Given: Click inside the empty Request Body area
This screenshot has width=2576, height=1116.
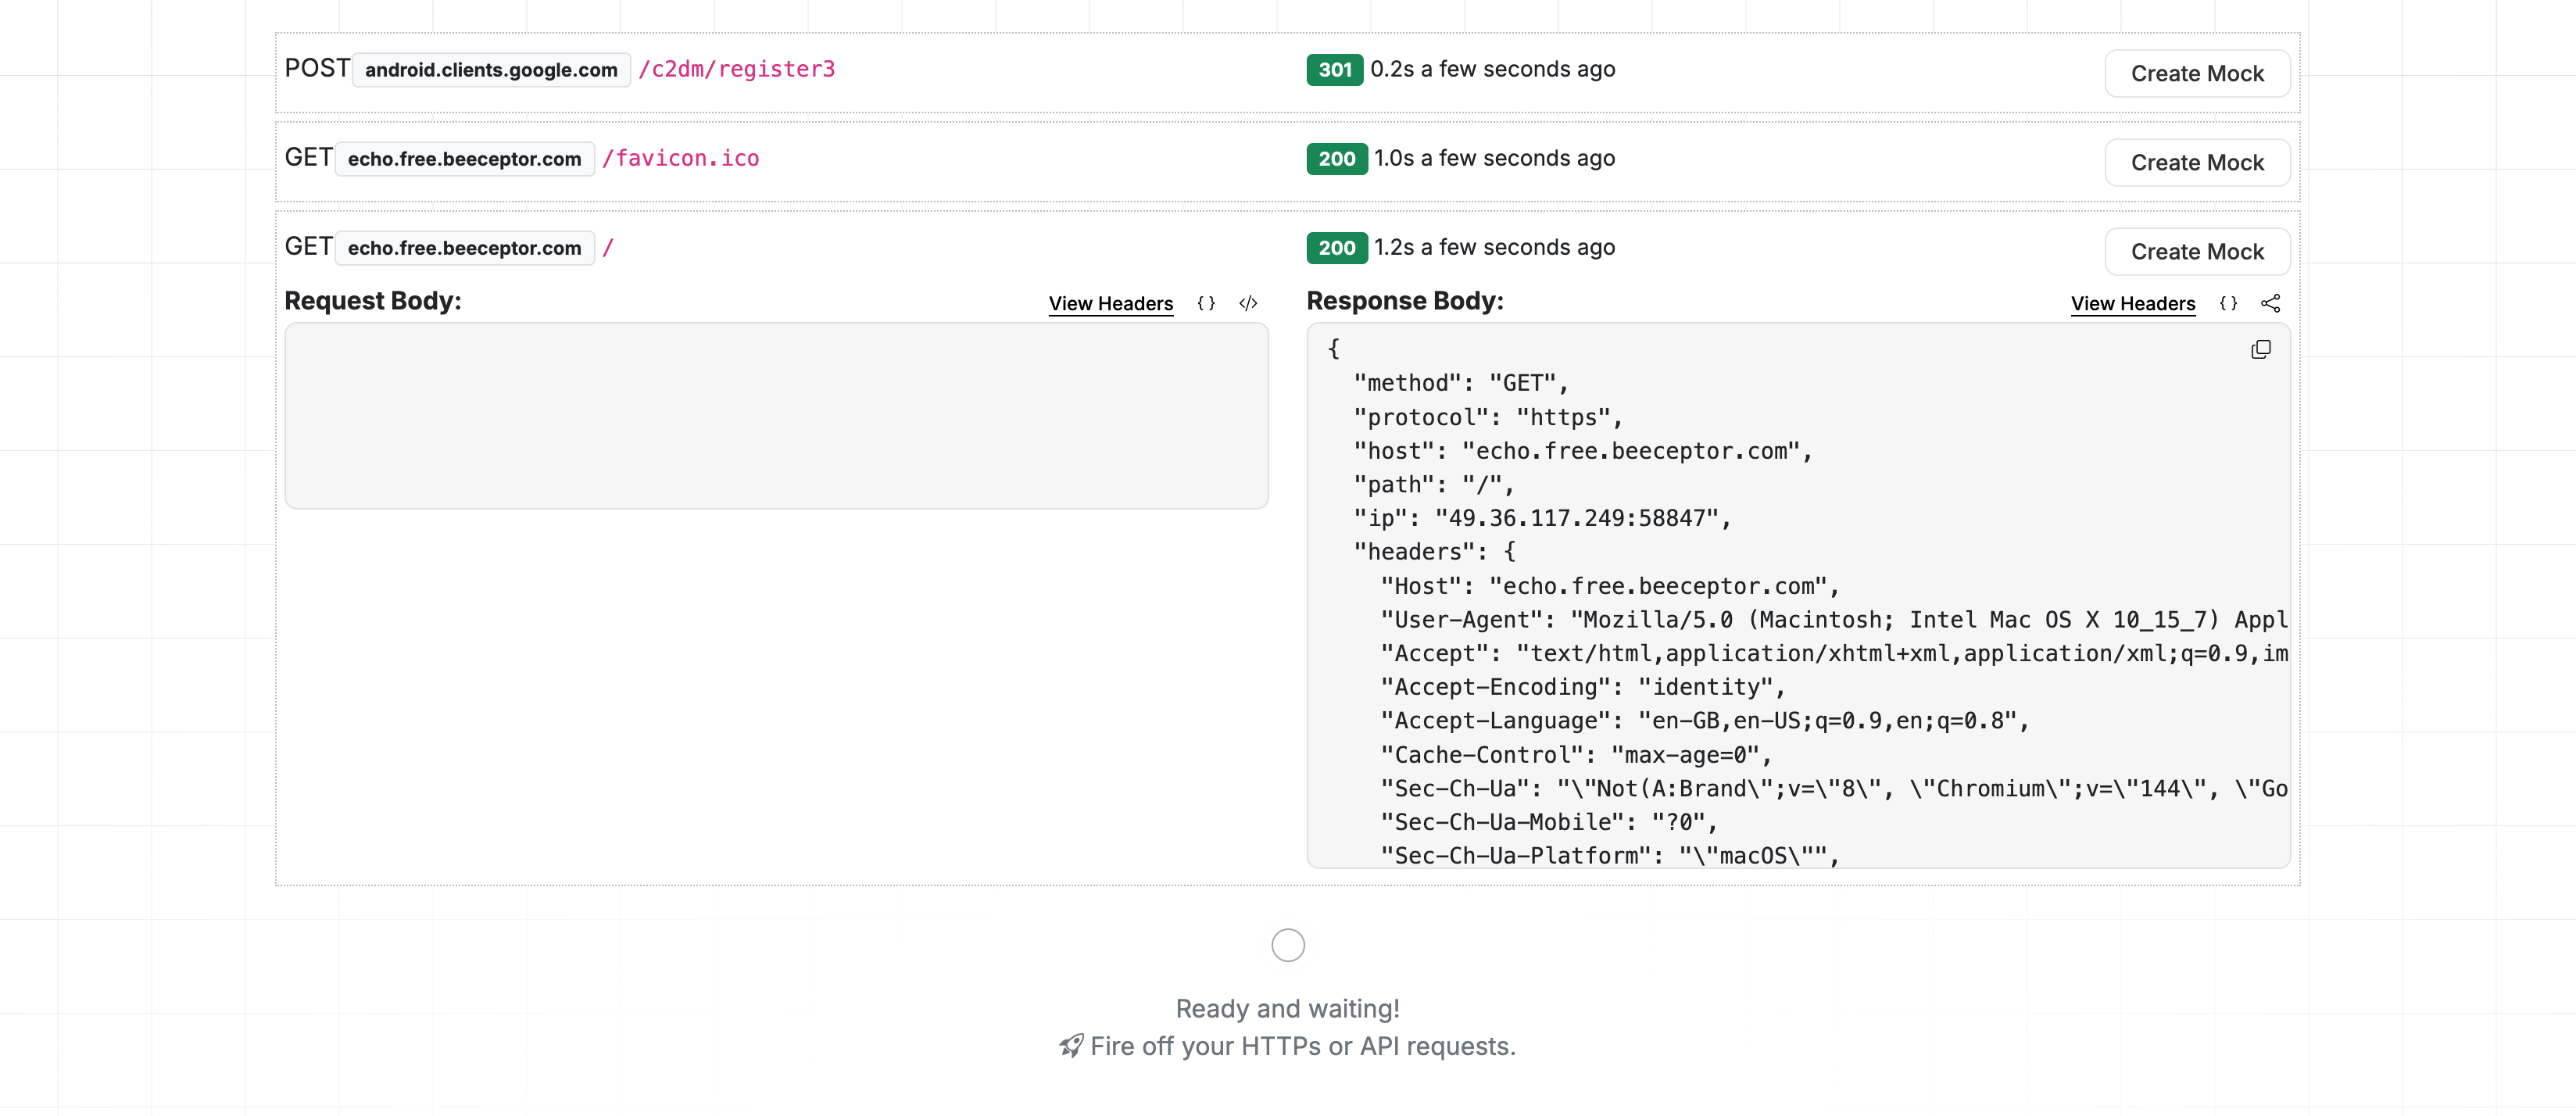Looking at the screenshot, I should pos(776,416).
